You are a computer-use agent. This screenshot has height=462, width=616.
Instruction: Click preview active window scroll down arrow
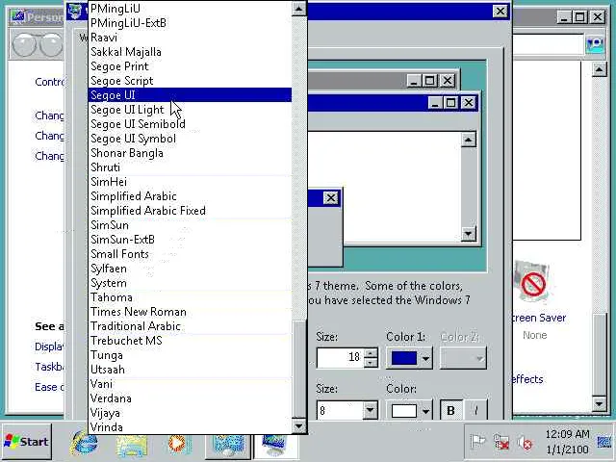[469, 234]
